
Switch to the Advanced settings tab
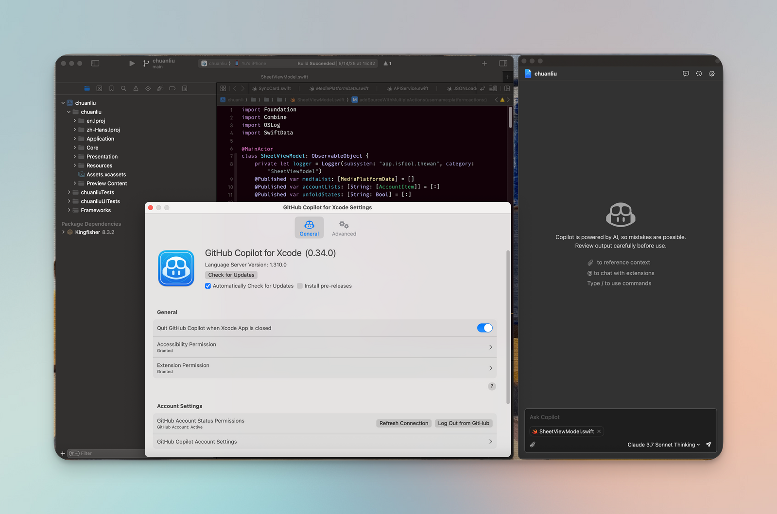344,228
